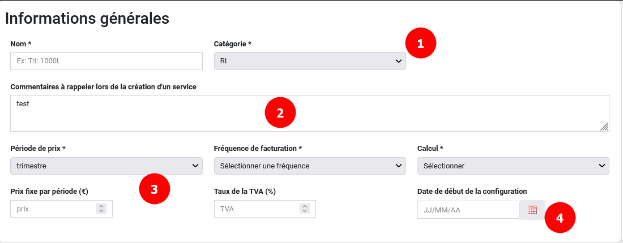623x243 pixels.
Task: Expand the Calcul dropdown
Action: [x=513, y=166]
